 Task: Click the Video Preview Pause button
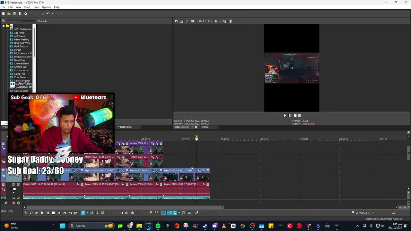290,116
